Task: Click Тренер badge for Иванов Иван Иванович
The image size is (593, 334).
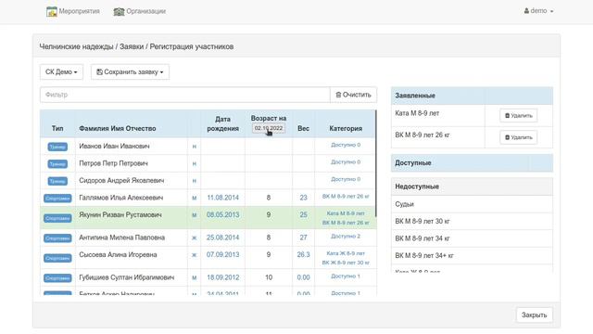Action: tap(57, 147)
